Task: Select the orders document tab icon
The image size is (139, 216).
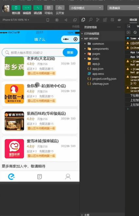Action: [40, 177]
